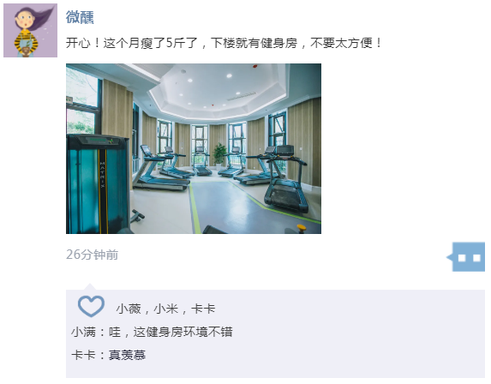The height and width of the screenshot is (384, 491).
Task: Click the octagonal ceiling in the gym photo
Action: click(x=216, y=89)
